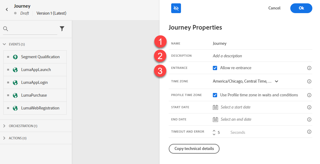Viewport: 320px width, 164px height.
Task: Select the Segment Qualification event icon
Action: [15, 57]
